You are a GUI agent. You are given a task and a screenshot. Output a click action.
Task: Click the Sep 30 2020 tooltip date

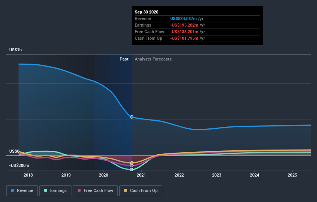[147, 12]
